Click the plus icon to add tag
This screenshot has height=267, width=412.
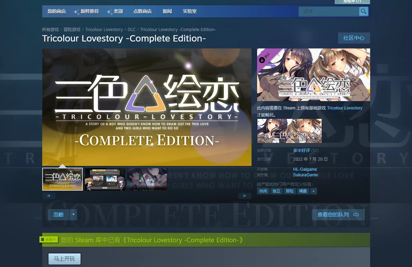[313, 191]
